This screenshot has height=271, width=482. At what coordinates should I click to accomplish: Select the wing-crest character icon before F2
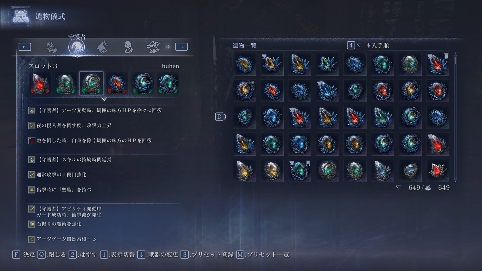(153, 47)
